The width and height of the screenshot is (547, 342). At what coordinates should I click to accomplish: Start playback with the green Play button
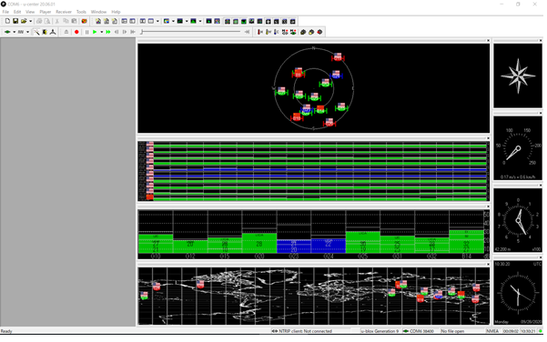pyautogui.click(x=95, y=32)
